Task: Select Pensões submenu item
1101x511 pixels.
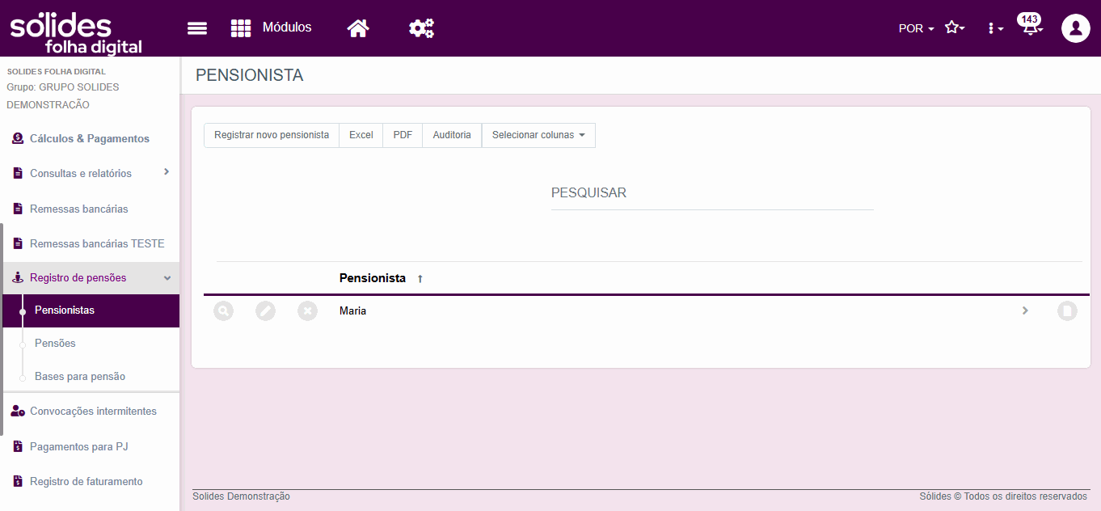Action: (x=55, y=344)
